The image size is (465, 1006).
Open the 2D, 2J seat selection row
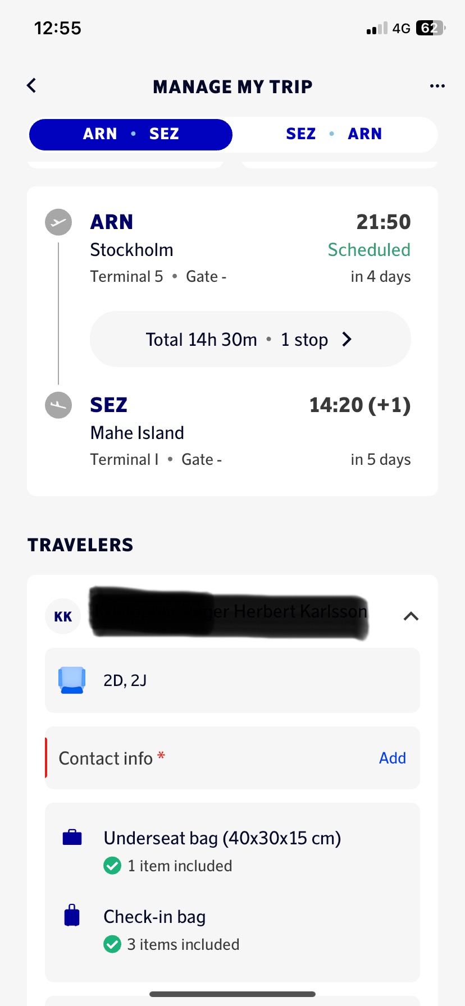[x=233, y=680]
